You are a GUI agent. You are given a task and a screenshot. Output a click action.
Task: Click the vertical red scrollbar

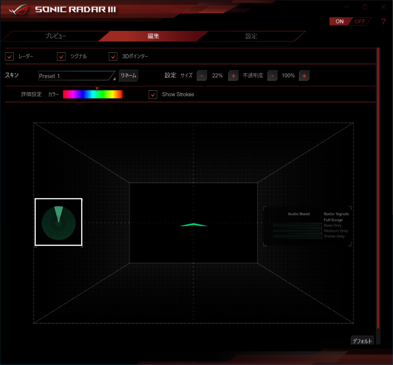coord(378,188)
